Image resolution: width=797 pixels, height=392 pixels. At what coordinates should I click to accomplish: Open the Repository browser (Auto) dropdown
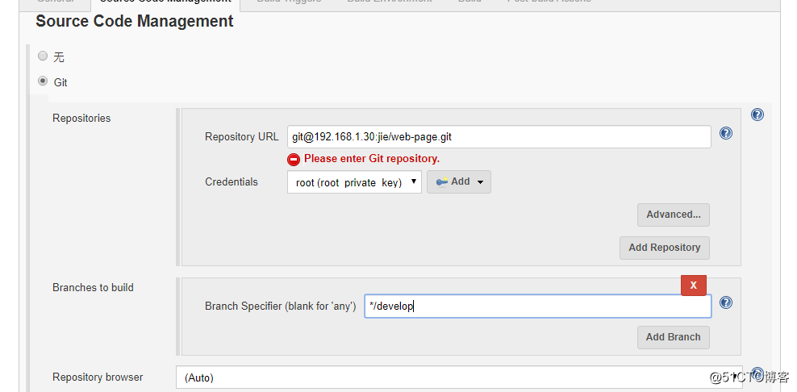(460, 377)
